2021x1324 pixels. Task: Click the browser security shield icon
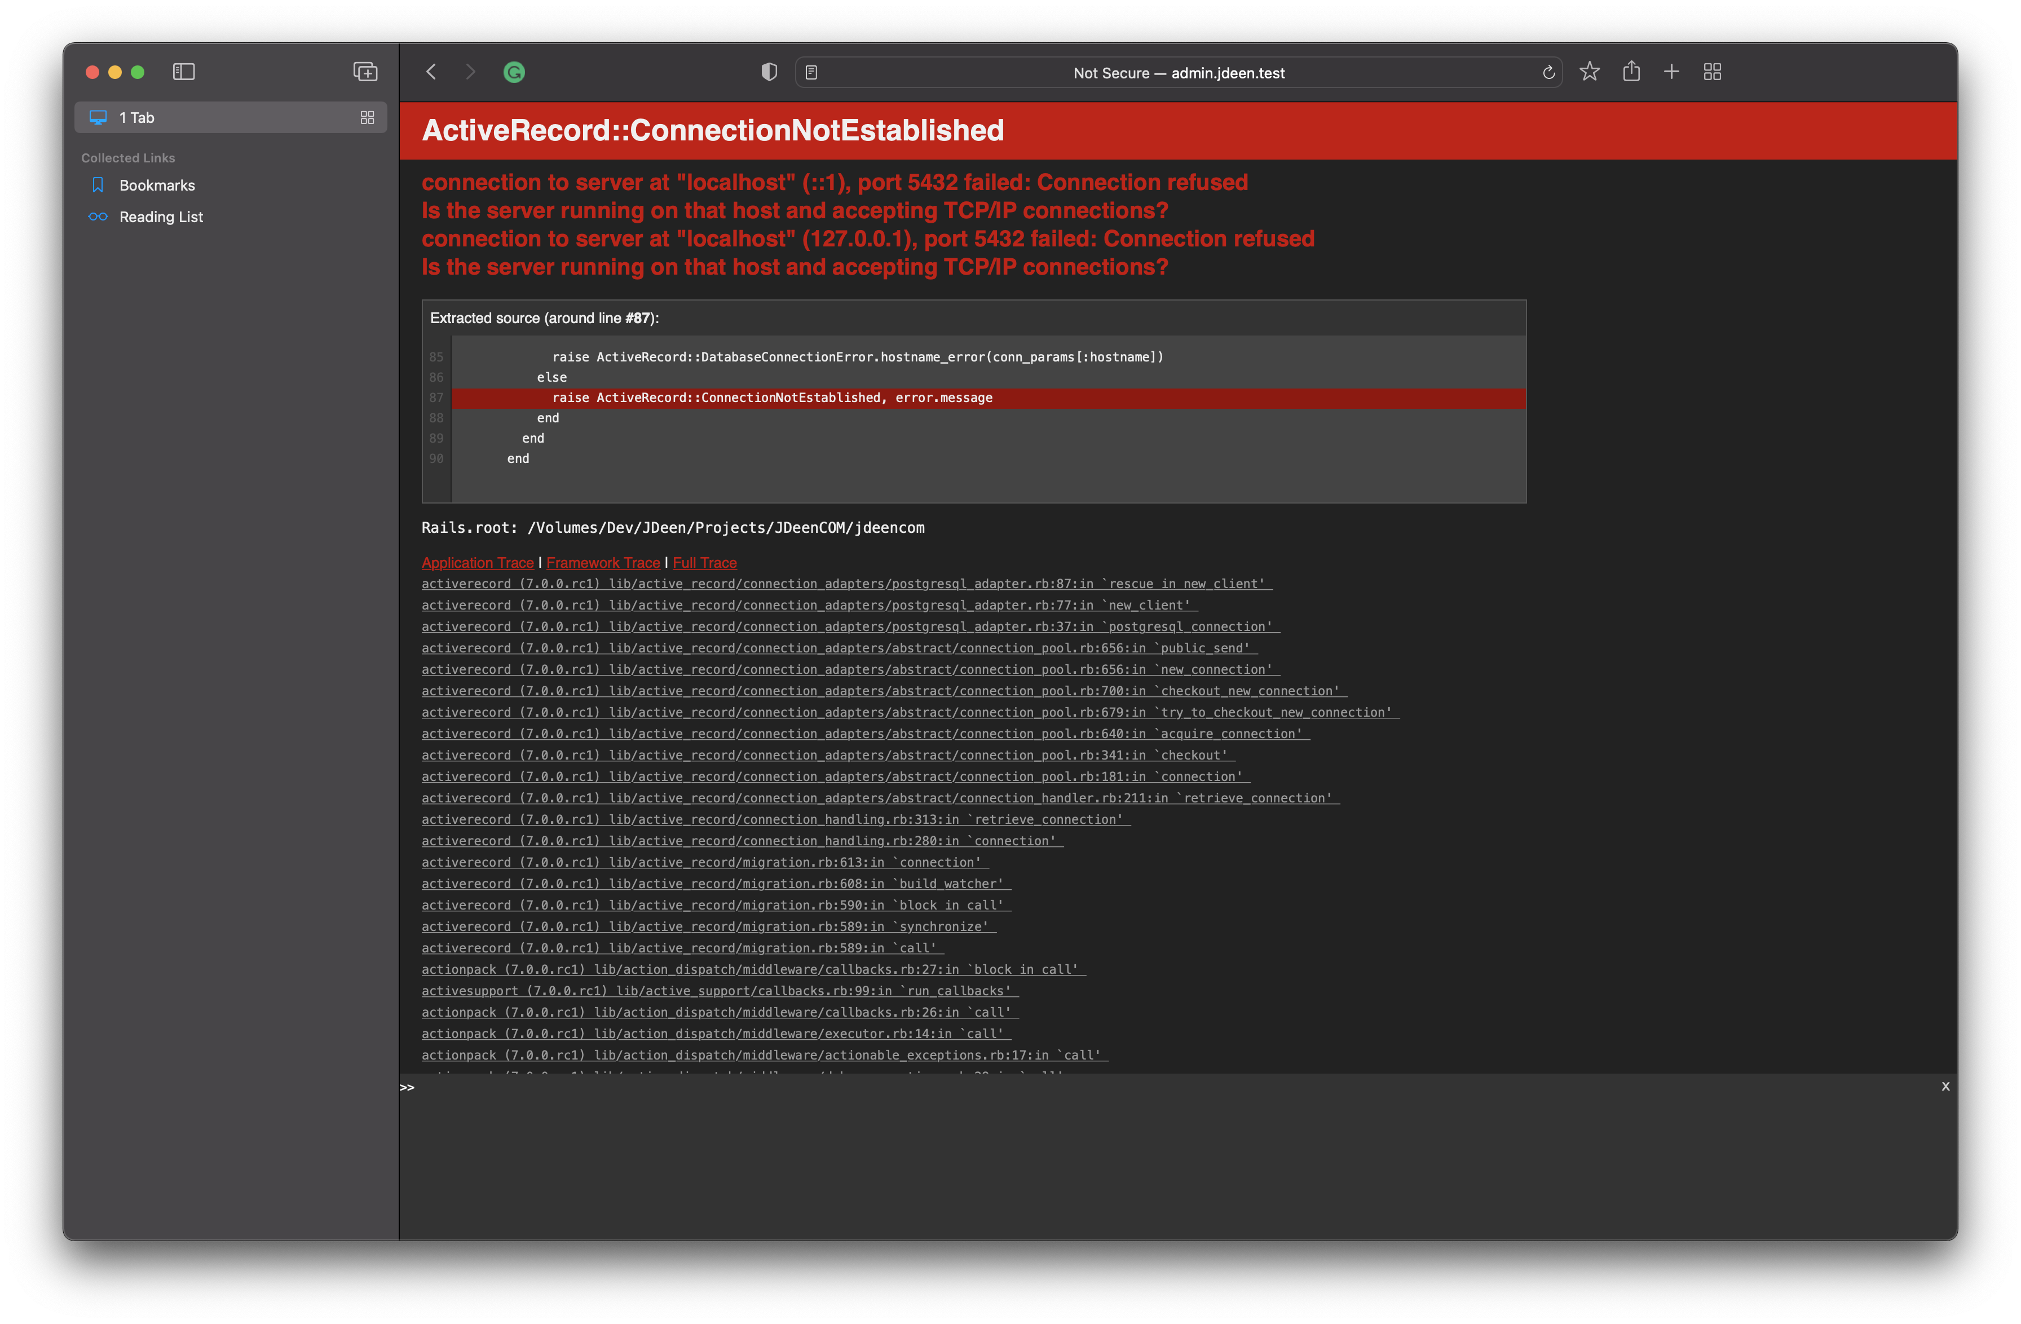[768, 71]
